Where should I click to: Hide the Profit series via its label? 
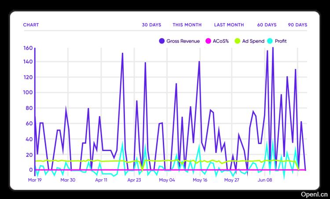click(281, 41)
